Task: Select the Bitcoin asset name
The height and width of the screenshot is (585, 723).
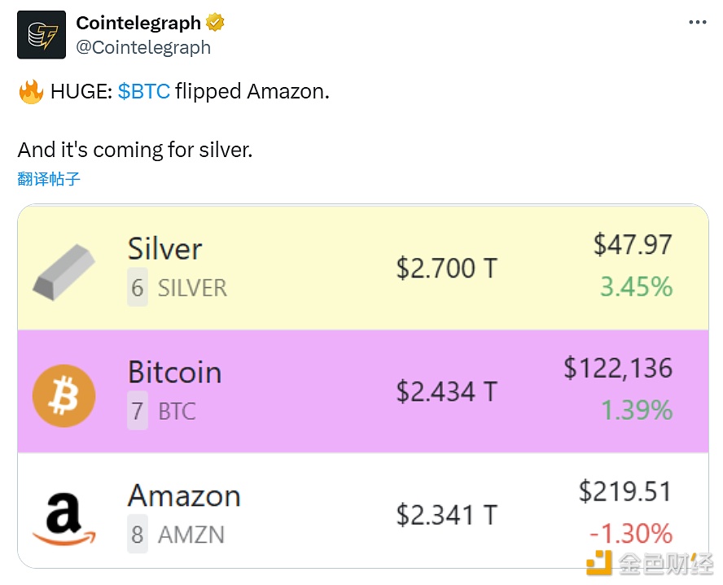Action: pos(174,373)
